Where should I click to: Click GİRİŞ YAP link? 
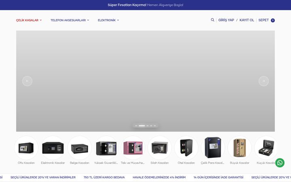(x=226, y=20)
